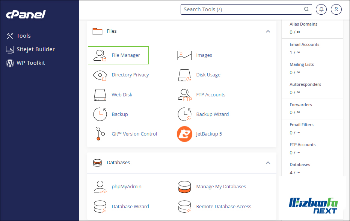Image resolution: width=350 pixels, height=221 pixels.
Task: Open the notifications bell icon
Action: 321,9
